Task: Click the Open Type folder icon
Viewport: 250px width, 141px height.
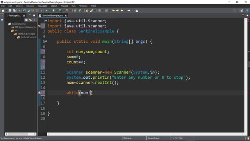Action: point(87,11)
